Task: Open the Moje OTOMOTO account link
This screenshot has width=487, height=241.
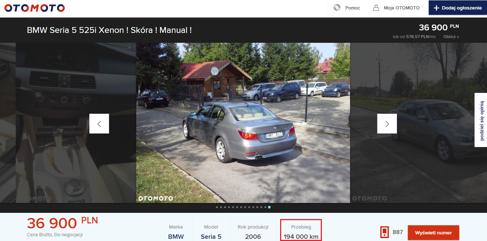Action: pyautogui.click(x=401, y=8)
